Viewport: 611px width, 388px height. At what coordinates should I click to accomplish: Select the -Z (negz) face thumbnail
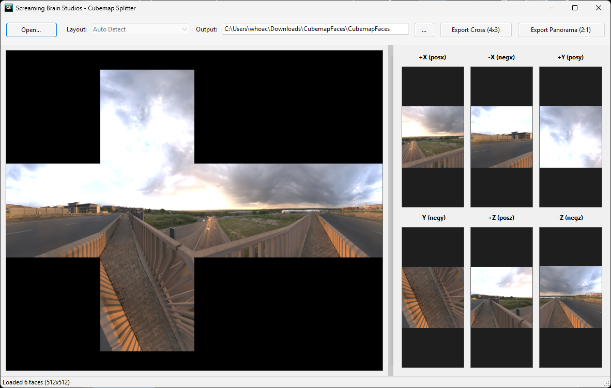571,297
